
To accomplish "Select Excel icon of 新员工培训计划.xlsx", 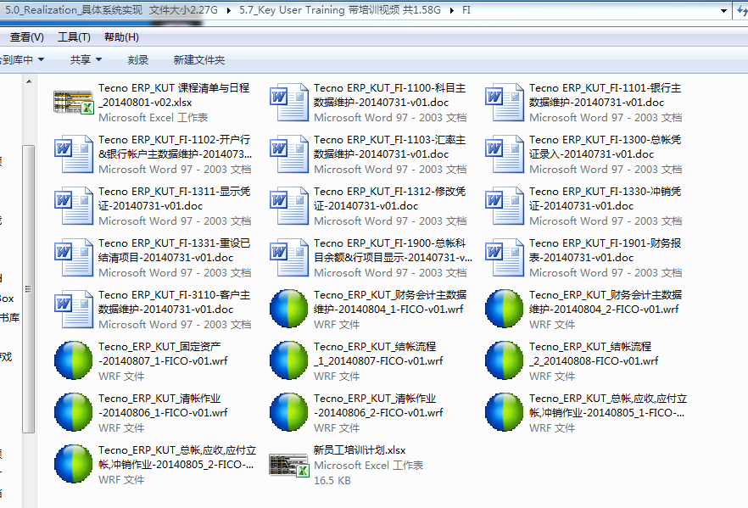I will 289,465.
